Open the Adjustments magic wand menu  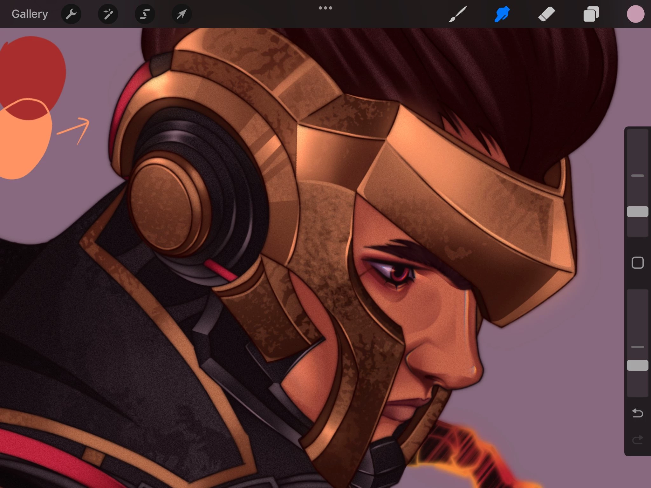pos(108,14)
